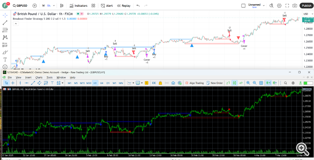Screen dimensions: 314x160
Task: Collapse the indicator legend chevron
Action: coord(15,23)
